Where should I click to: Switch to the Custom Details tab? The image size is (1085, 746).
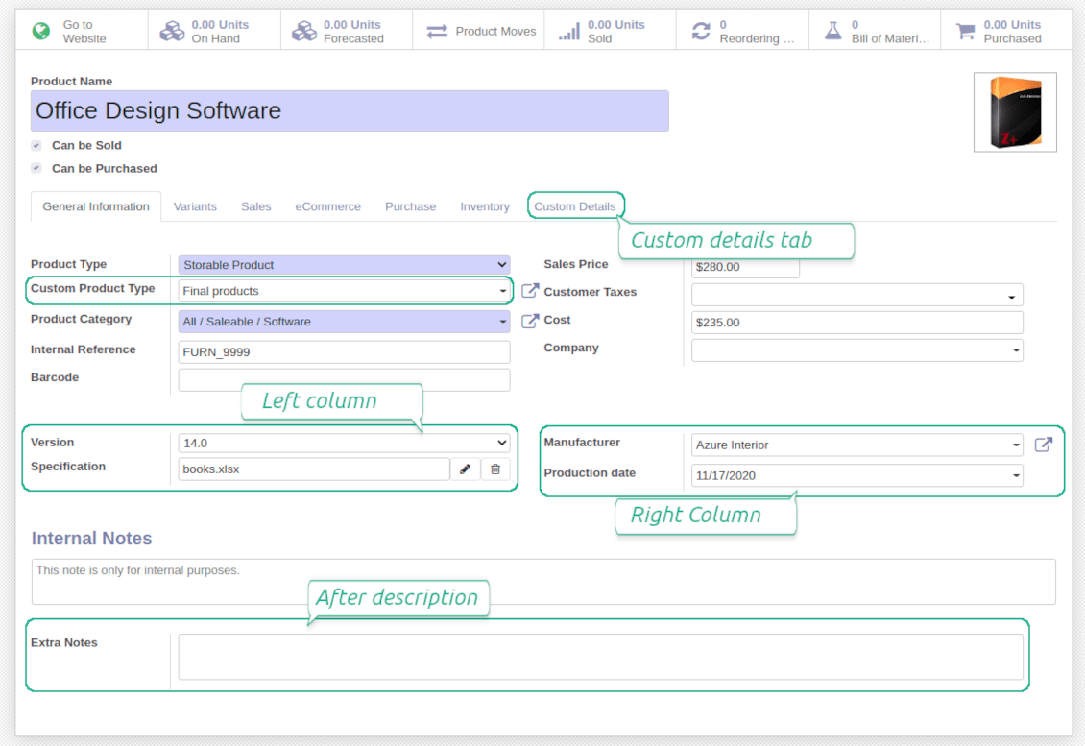[x=575, y=205]
